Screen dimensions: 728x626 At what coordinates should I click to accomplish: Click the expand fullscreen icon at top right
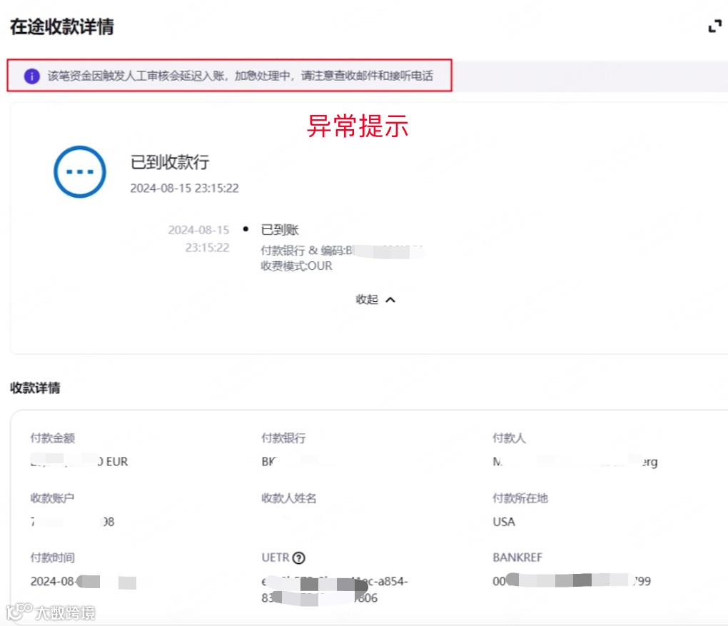pyautogui.click(x=714, y=26)
